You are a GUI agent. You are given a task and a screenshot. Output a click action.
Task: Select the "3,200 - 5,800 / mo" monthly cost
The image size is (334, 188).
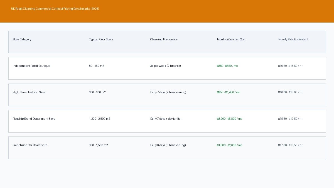coord(230,119)
